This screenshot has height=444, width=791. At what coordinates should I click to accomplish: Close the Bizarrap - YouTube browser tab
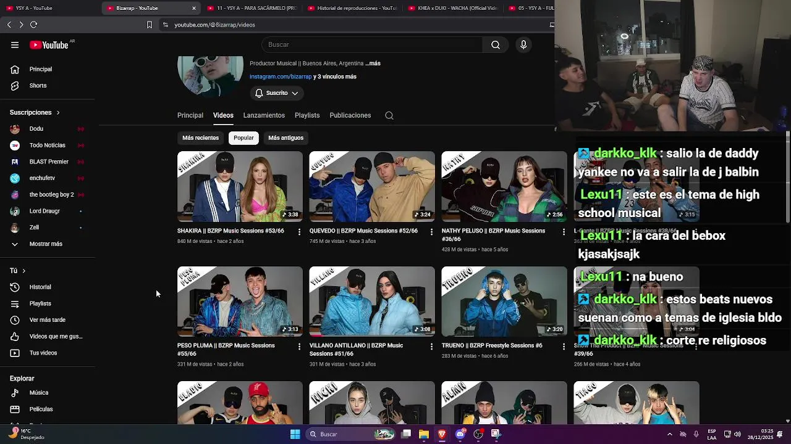193,8
